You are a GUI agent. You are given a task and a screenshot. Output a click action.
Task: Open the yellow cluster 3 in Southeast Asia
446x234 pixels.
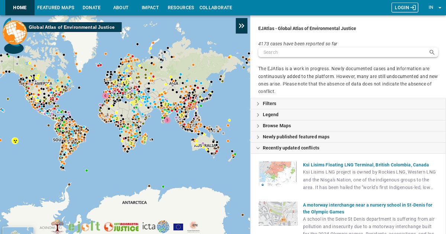point(181,115)
